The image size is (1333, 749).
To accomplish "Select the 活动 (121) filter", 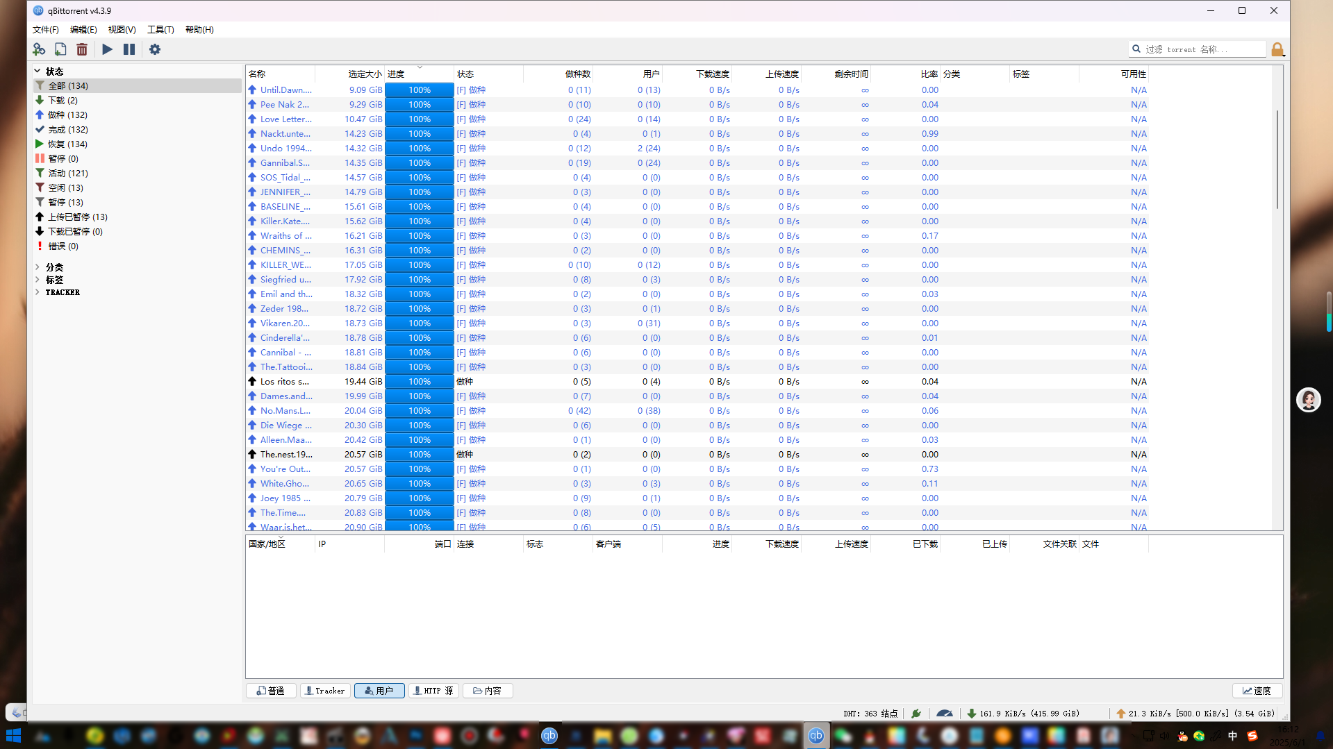I will (x=138, y=173).
